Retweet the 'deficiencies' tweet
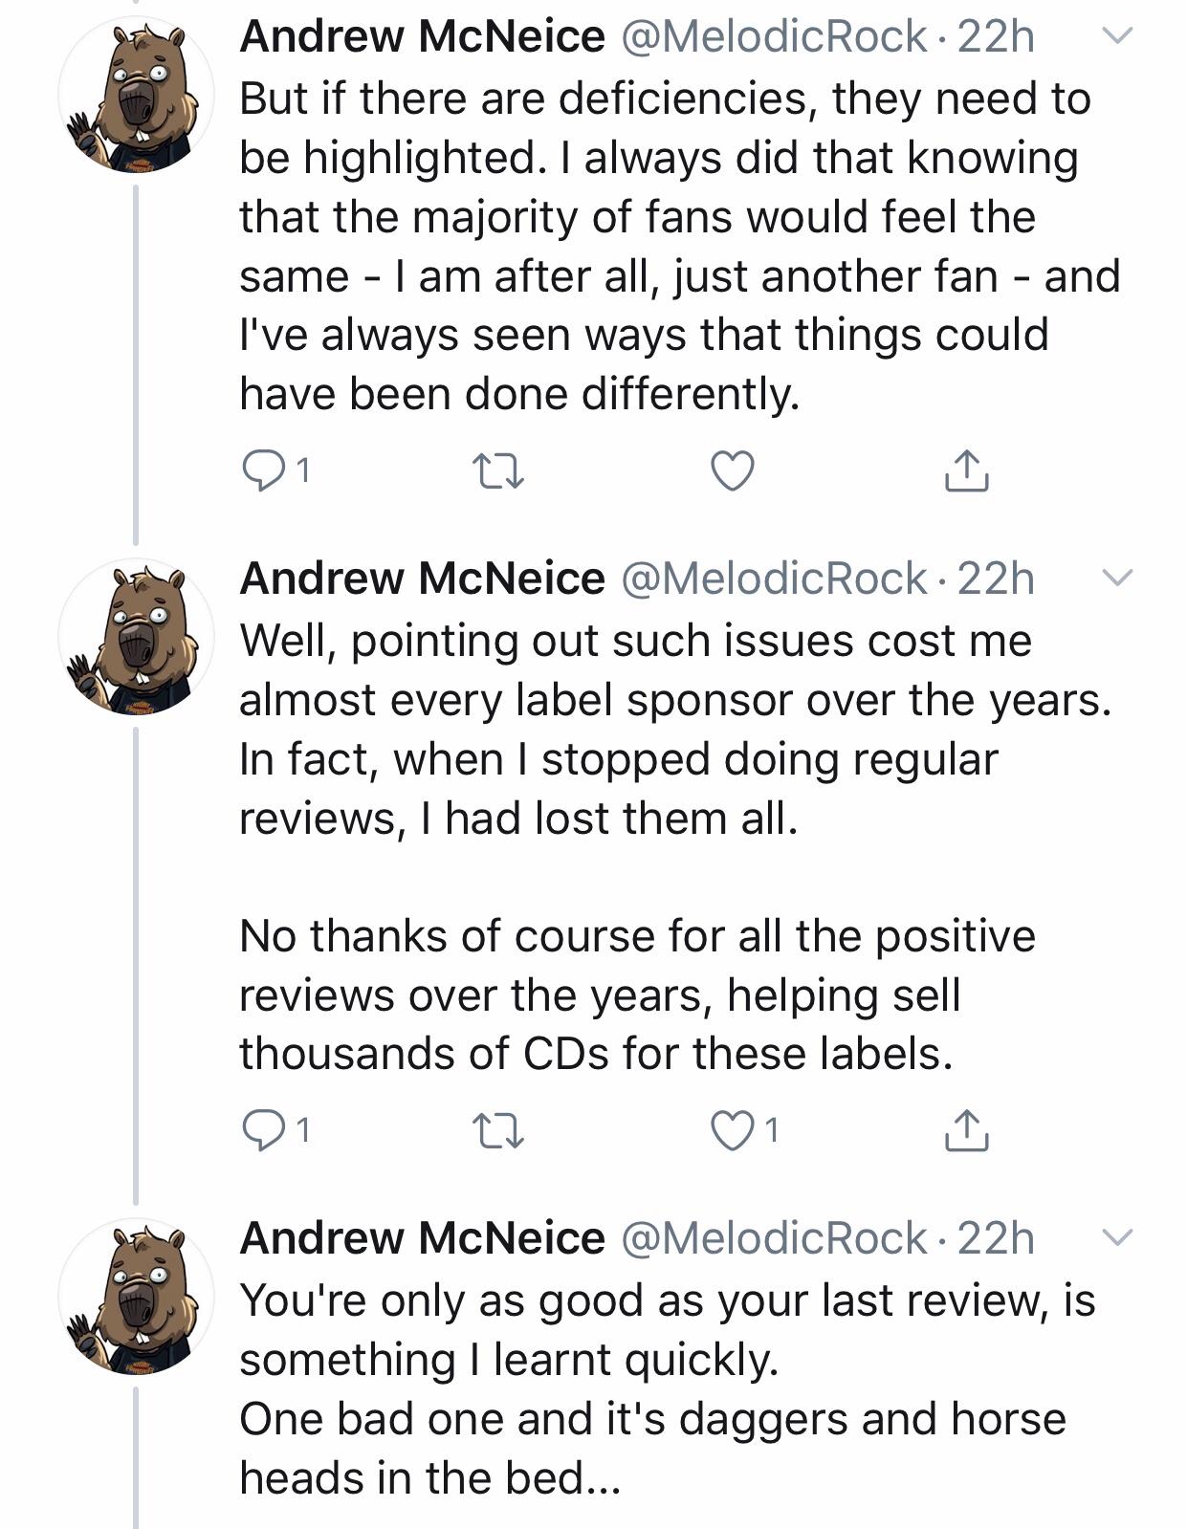This screenshot has width=1187, height=1529. point(498,470)
